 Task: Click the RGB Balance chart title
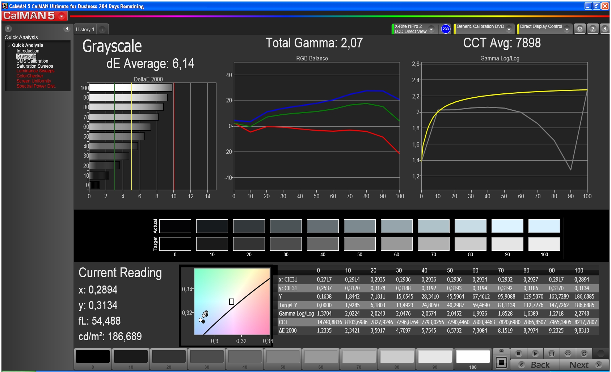(312, 59)
